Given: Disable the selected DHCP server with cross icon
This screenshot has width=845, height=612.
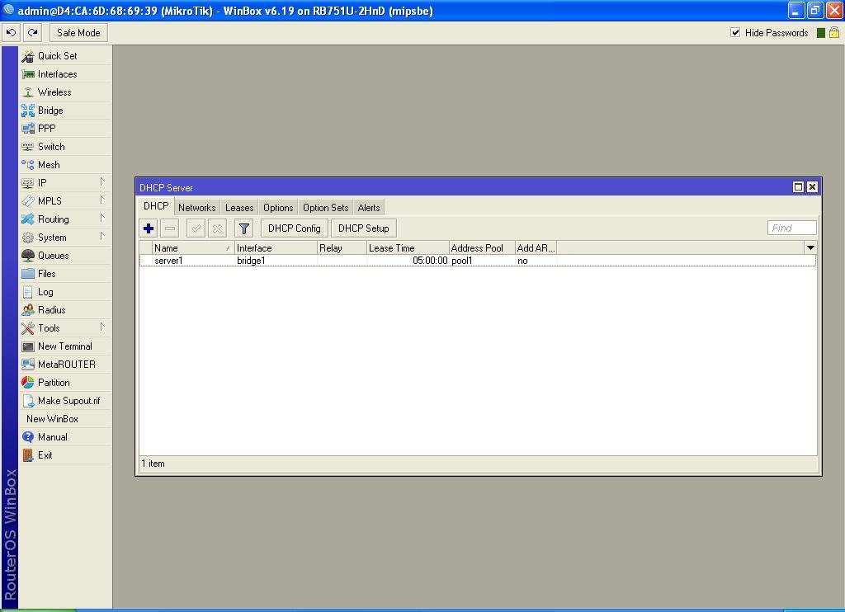Looking at the screenshot, I should click(x=217, y=228).
